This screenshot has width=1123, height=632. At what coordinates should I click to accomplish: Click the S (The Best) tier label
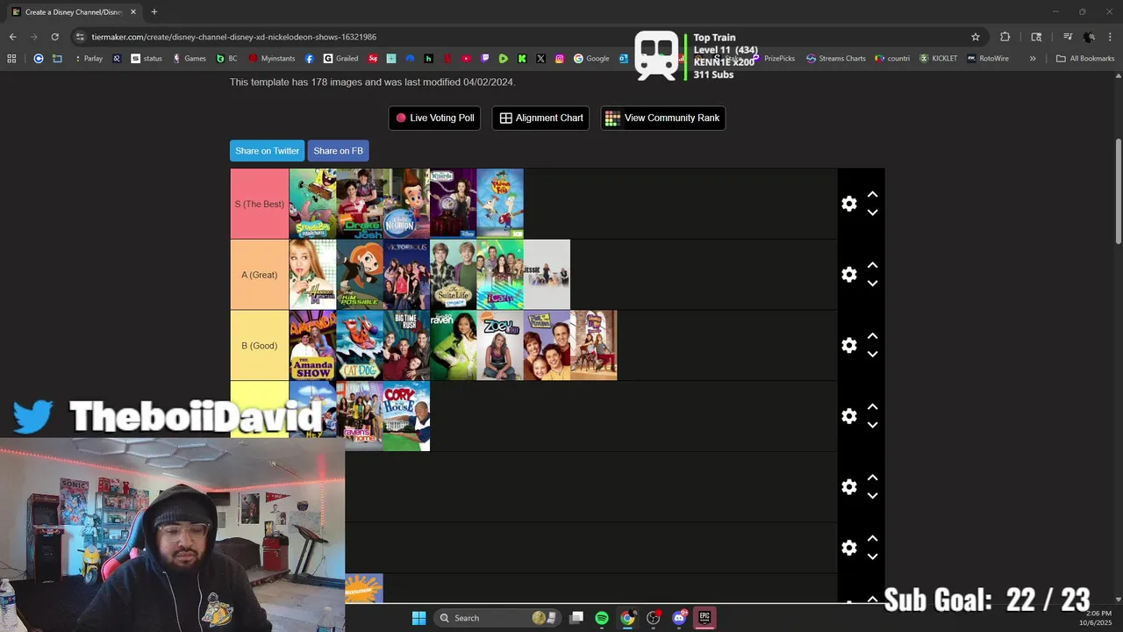point(260,204)
